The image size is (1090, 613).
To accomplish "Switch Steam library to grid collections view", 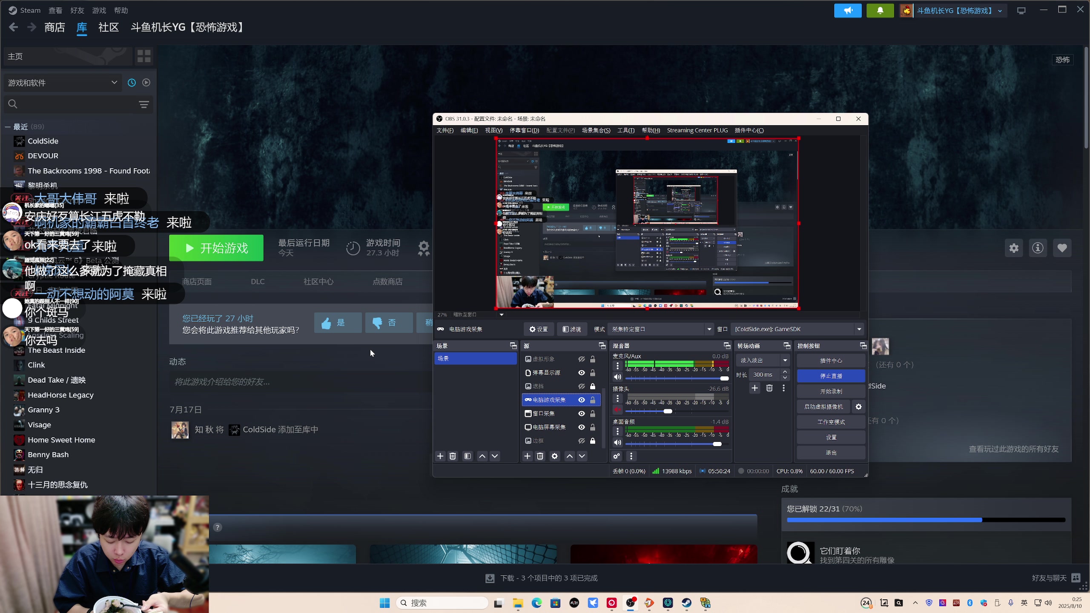I will click(x=144, y=56).
